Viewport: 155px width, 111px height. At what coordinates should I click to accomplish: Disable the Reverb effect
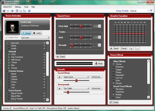pos(114,83)
